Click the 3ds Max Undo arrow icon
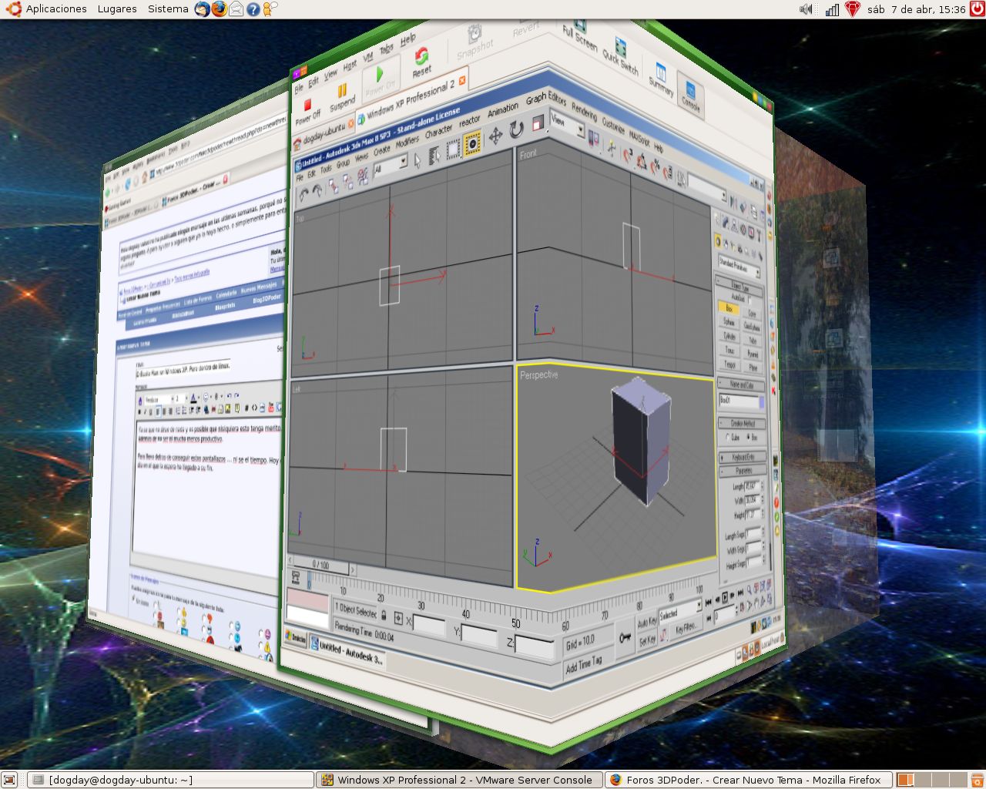Image resolution: width=986 pixels, height=789 pixels. click(304, 196)
